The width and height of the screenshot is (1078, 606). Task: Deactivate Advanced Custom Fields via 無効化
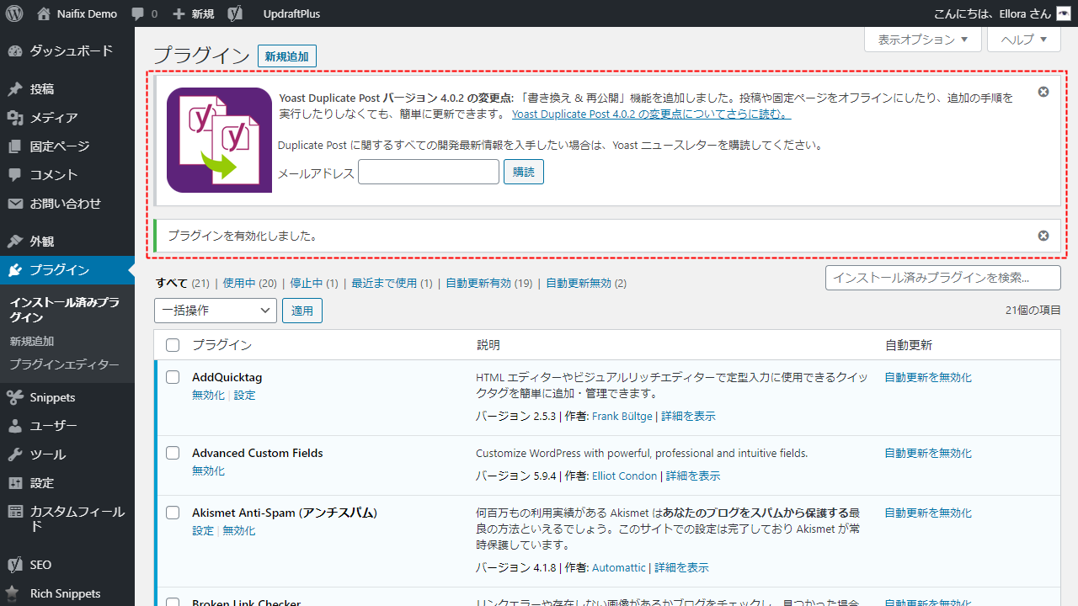pyautogui.click(x=208, y=471)
